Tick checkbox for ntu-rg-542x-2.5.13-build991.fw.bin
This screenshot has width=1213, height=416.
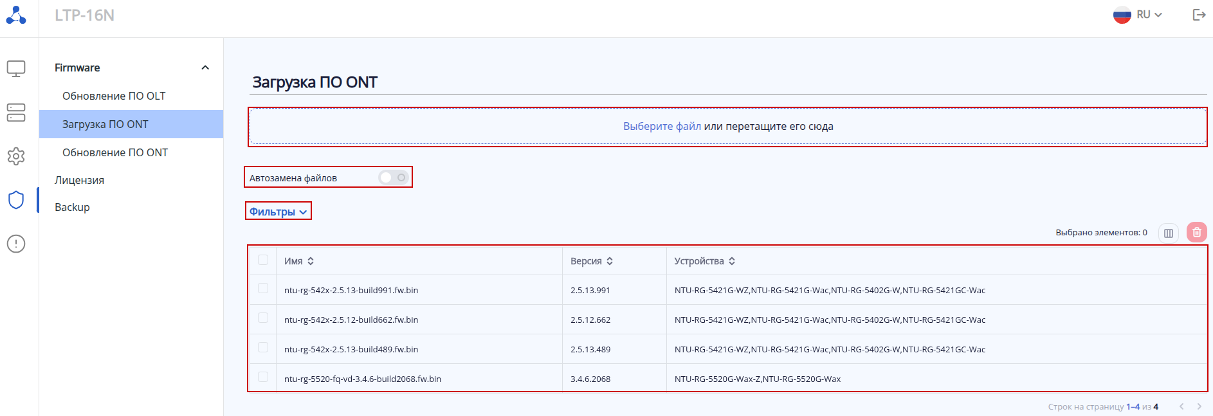[x=263, y=289]
